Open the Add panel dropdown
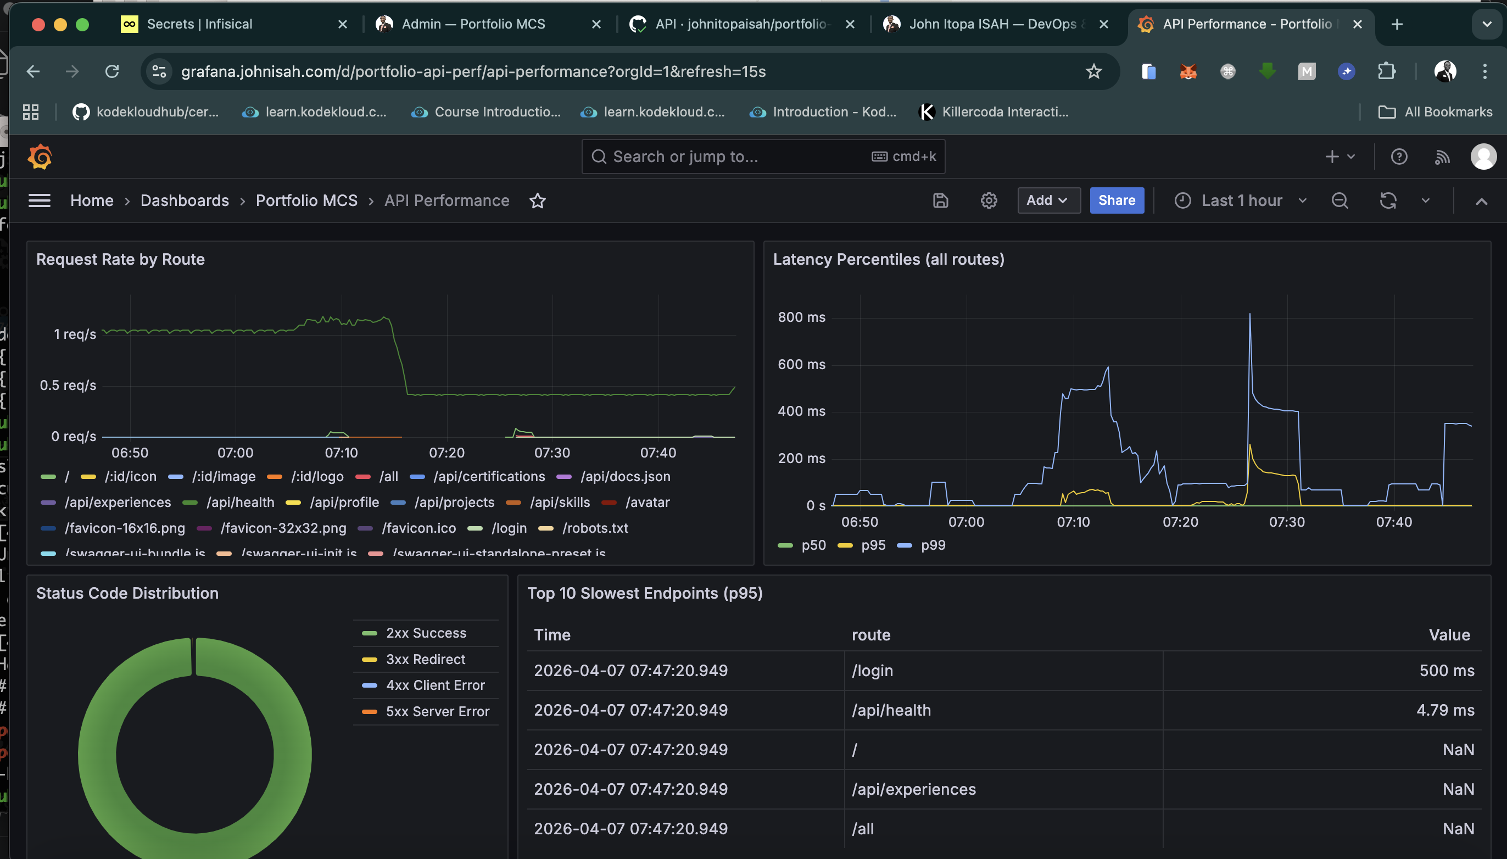 point(1048,200)
